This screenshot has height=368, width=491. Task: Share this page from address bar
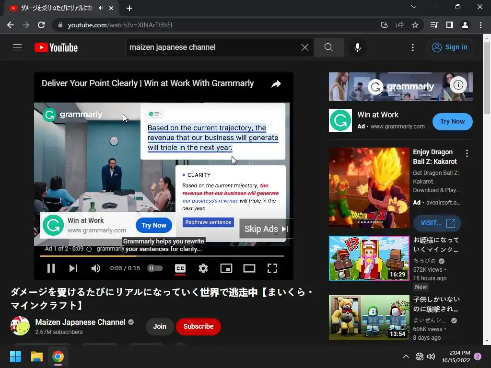coord(400,25)
